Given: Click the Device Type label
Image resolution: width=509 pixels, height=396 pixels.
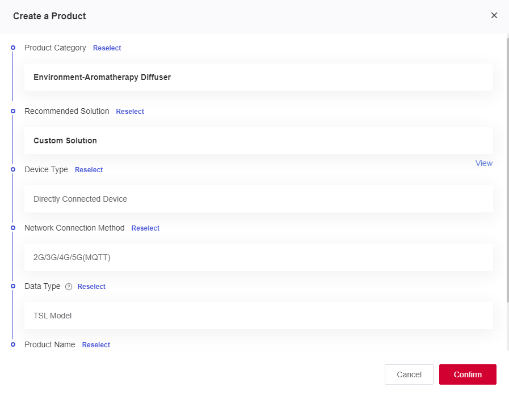Looking at the screenshot, I should coord(46,170).
